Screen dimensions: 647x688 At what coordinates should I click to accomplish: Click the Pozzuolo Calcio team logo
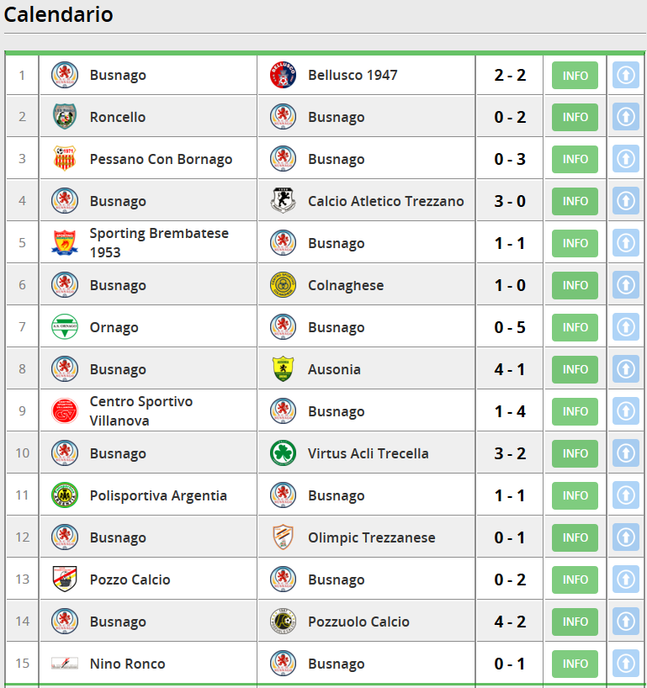[x=283, y=622]
